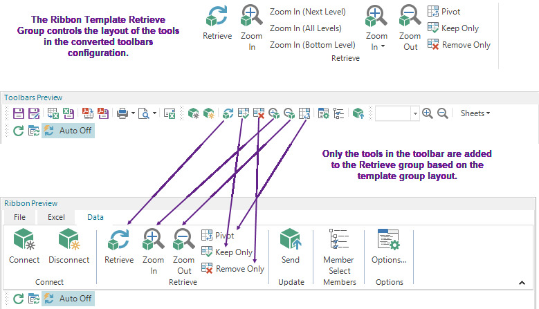Image resolution: width=539 pixels, height=309 pixels.
Task: Click magnifier plus zoom icon beside Sheets
Action: [428, 113]
